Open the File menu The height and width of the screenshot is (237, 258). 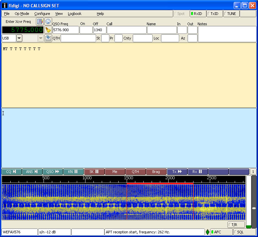pyautogui.click(x=7, y=14)
